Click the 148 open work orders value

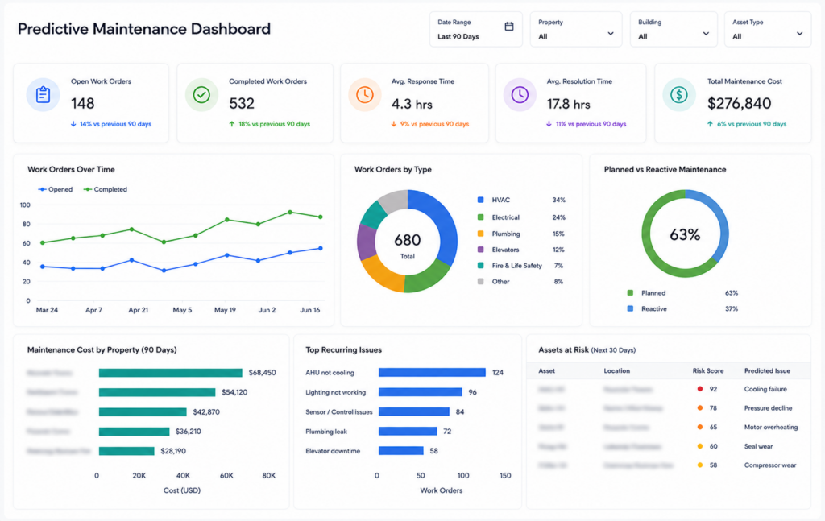tap(83, 104)
